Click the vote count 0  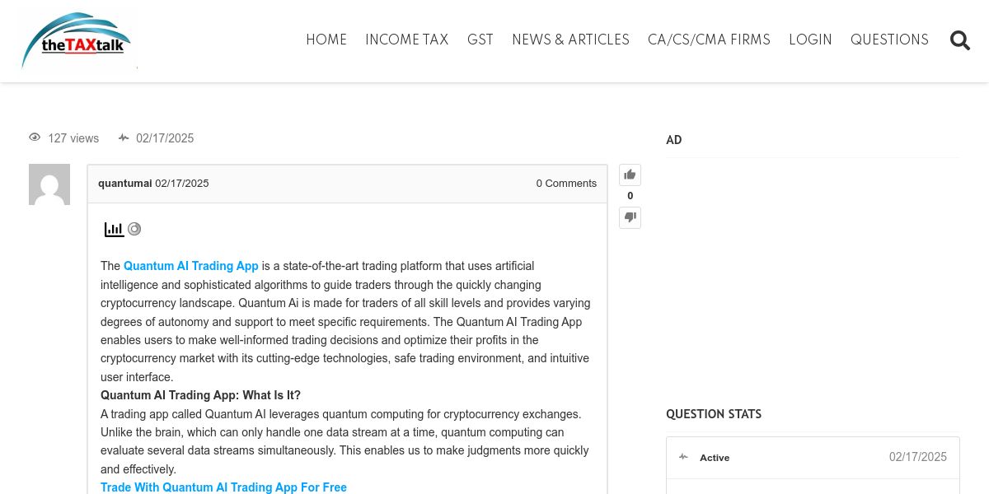630,196
